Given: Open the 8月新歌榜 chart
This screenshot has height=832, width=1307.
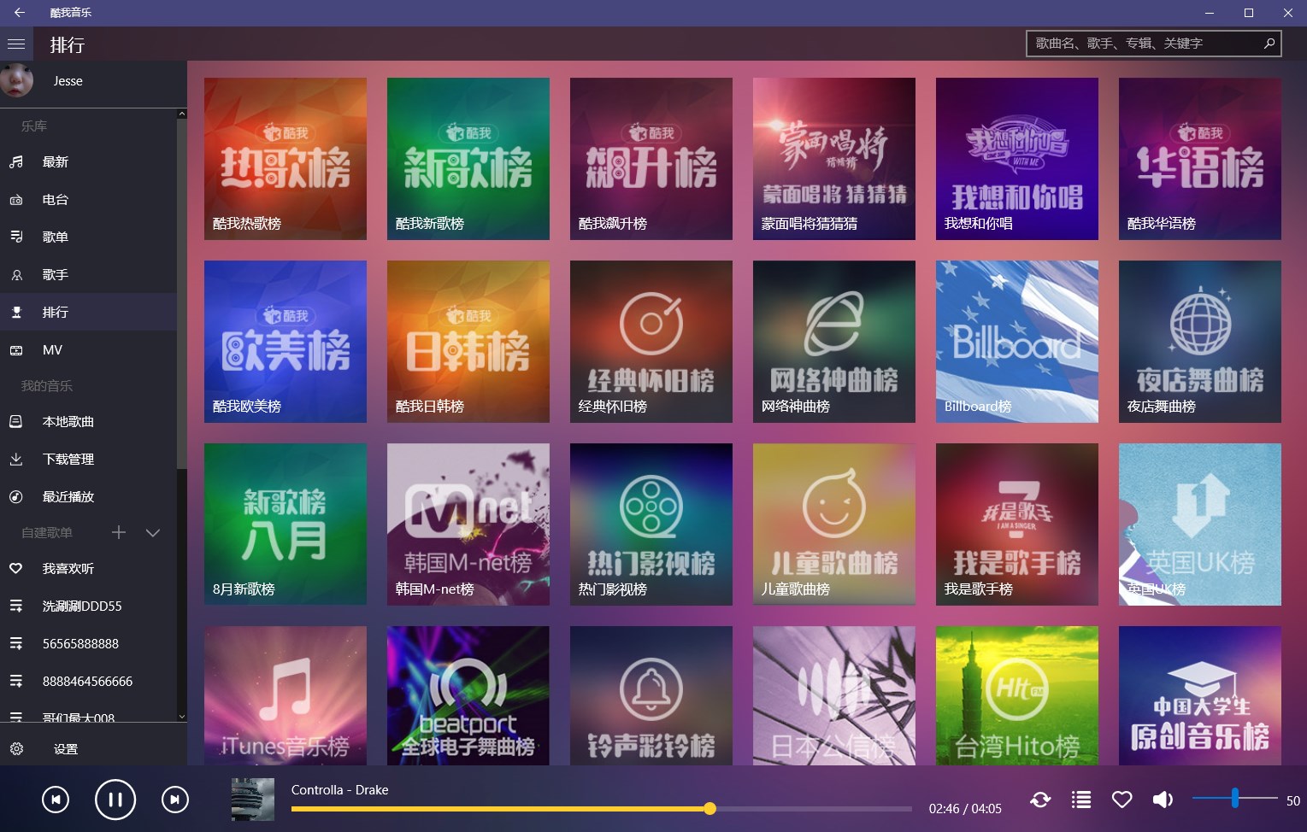Looking at the screenshot, I should tap(286, 524).
